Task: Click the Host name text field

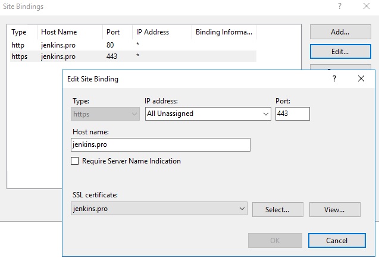Action: pos(160,144)
